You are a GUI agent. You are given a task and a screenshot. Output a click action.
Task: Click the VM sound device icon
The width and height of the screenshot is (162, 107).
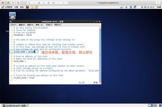click(x=49, y=3)
